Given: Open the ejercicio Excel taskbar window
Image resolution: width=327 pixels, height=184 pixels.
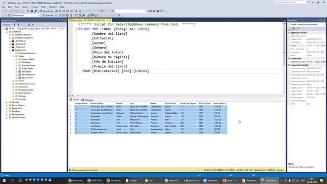Looking at the screenshot, I should coord(192,180).
